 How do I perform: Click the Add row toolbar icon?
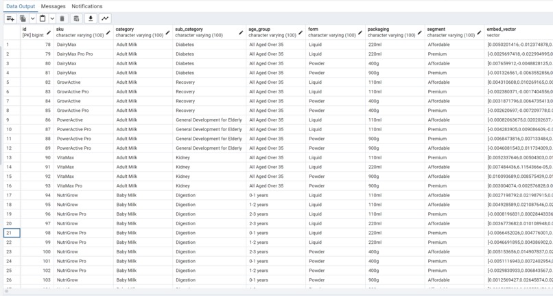[x=10, y=19]
